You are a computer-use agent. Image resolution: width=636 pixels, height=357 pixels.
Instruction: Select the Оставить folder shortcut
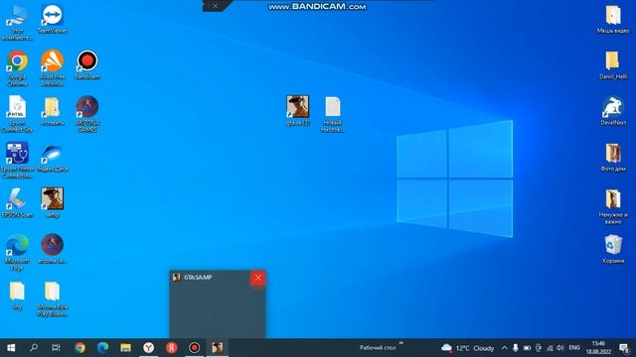[x=53, y=111]
